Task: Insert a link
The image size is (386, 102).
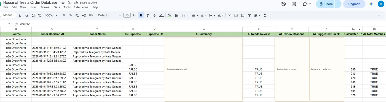Action: coord(229,15)
